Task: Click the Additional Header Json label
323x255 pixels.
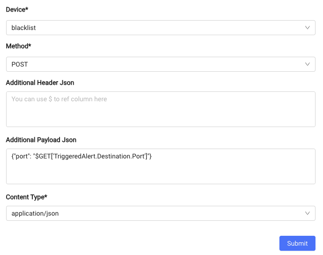Action: (x=40, y=82)
